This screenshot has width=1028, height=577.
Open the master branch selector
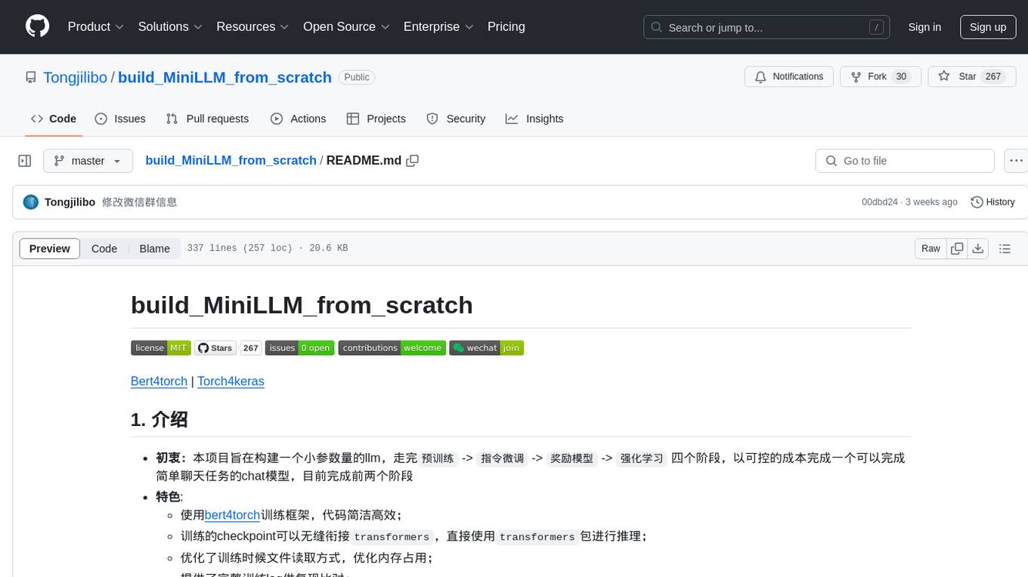[x=88, y=161]
